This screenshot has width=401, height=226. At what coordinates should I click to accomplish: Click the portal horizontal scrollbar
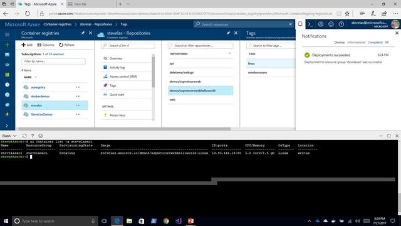(124, 129)
